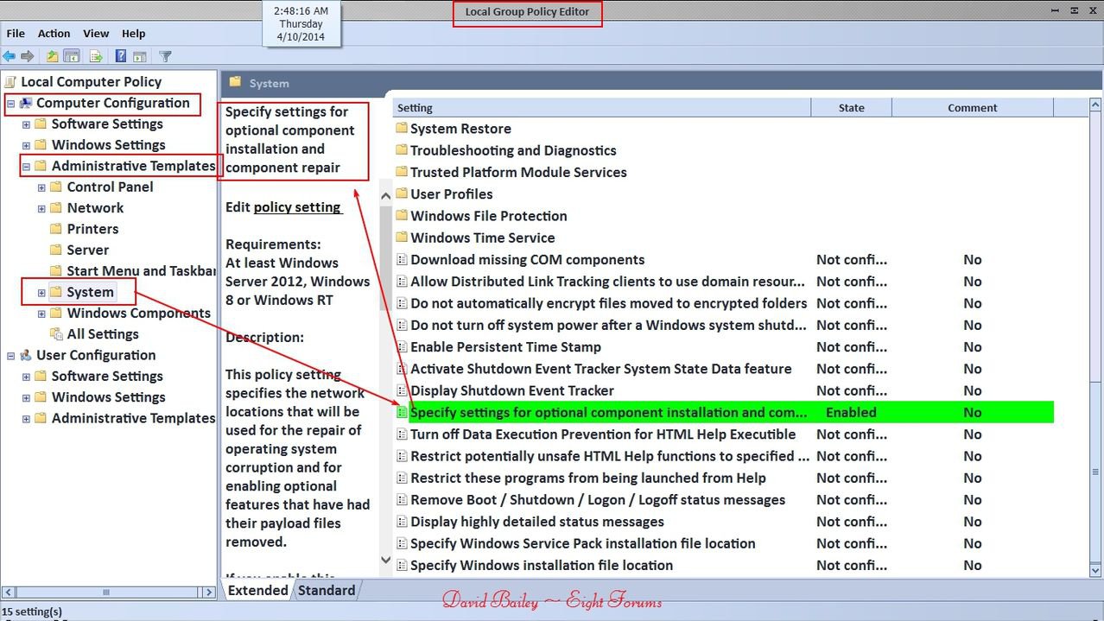Select Start Menu and Taskbar in tree

point(141,271)
